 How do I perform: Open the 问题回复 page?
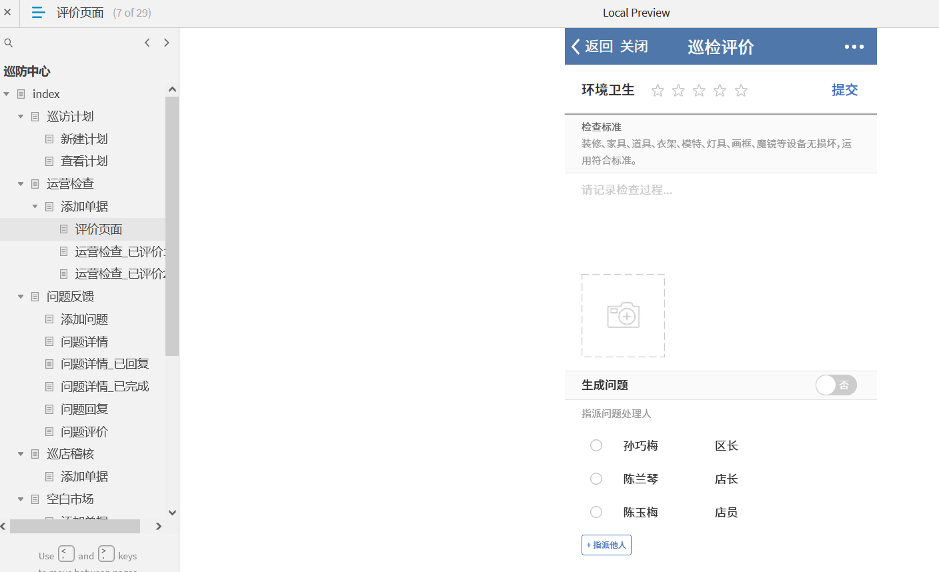click(x=84, y=409)
